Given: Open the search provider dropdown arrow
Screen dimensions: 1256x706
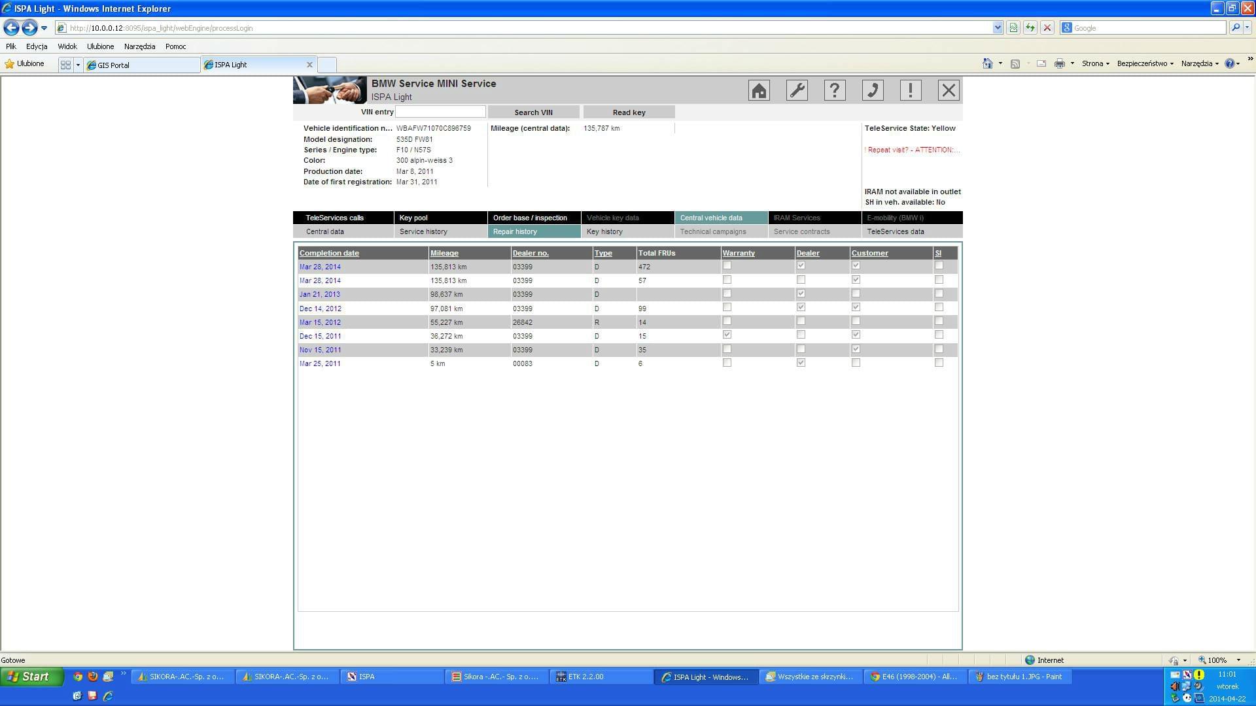Looking at the screenshot, I should (x=1247, y=27).
